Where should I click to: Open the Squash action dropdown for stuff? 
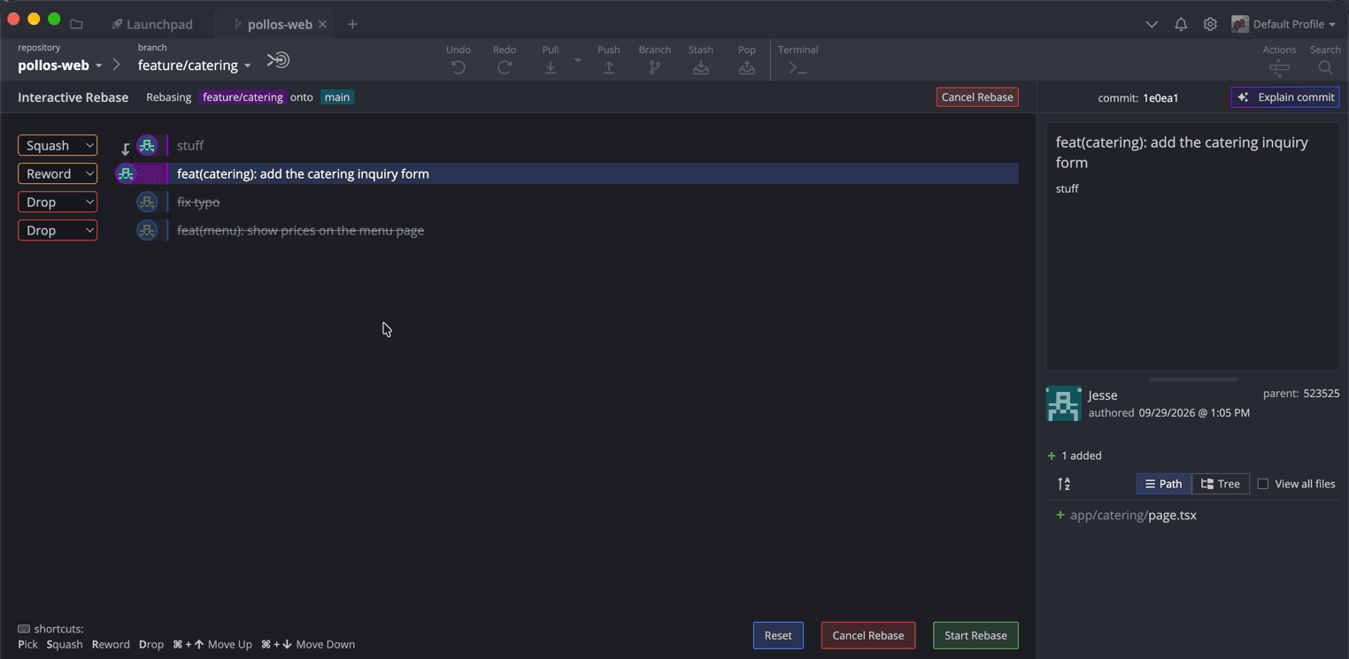coord(58,145)
